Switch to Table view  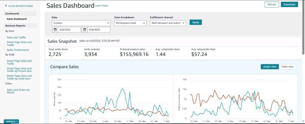(287, 67)
